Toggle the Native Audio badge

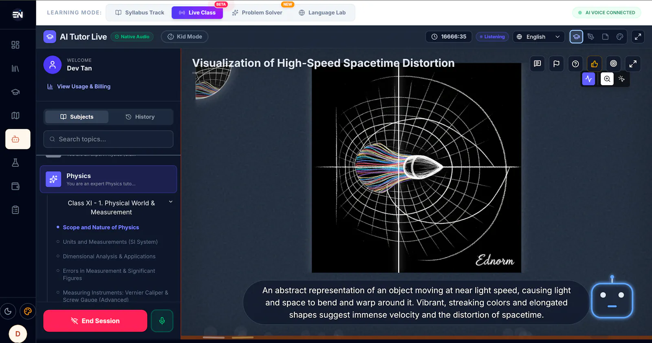(x=132, y=37)
